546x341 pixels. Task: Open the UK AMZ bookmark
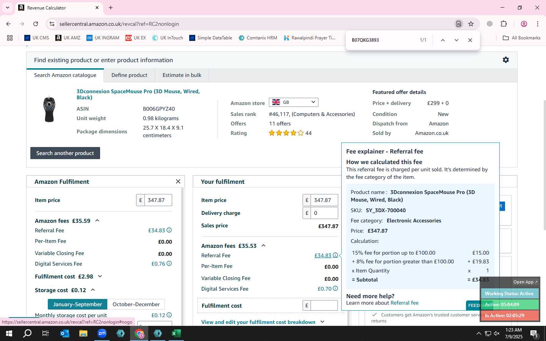click(x=68, y=38)
